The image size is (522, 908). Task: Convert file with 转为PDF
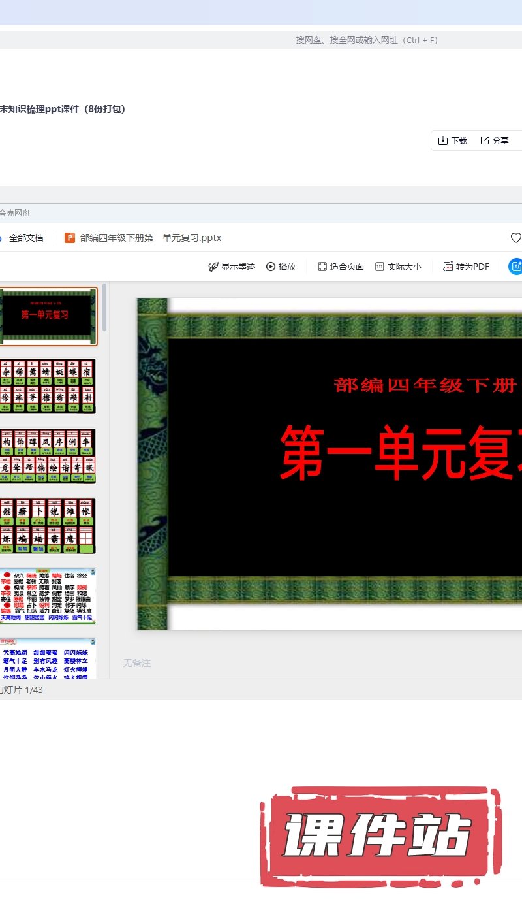466,267
